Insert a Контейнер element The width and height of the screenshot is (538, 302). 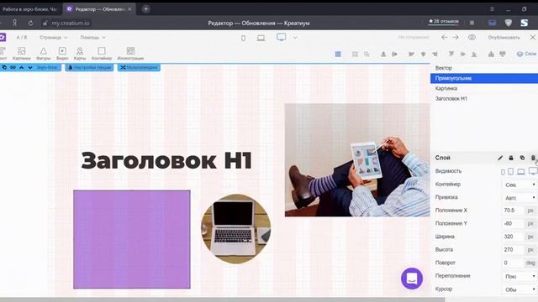click(x=102, y=54)
